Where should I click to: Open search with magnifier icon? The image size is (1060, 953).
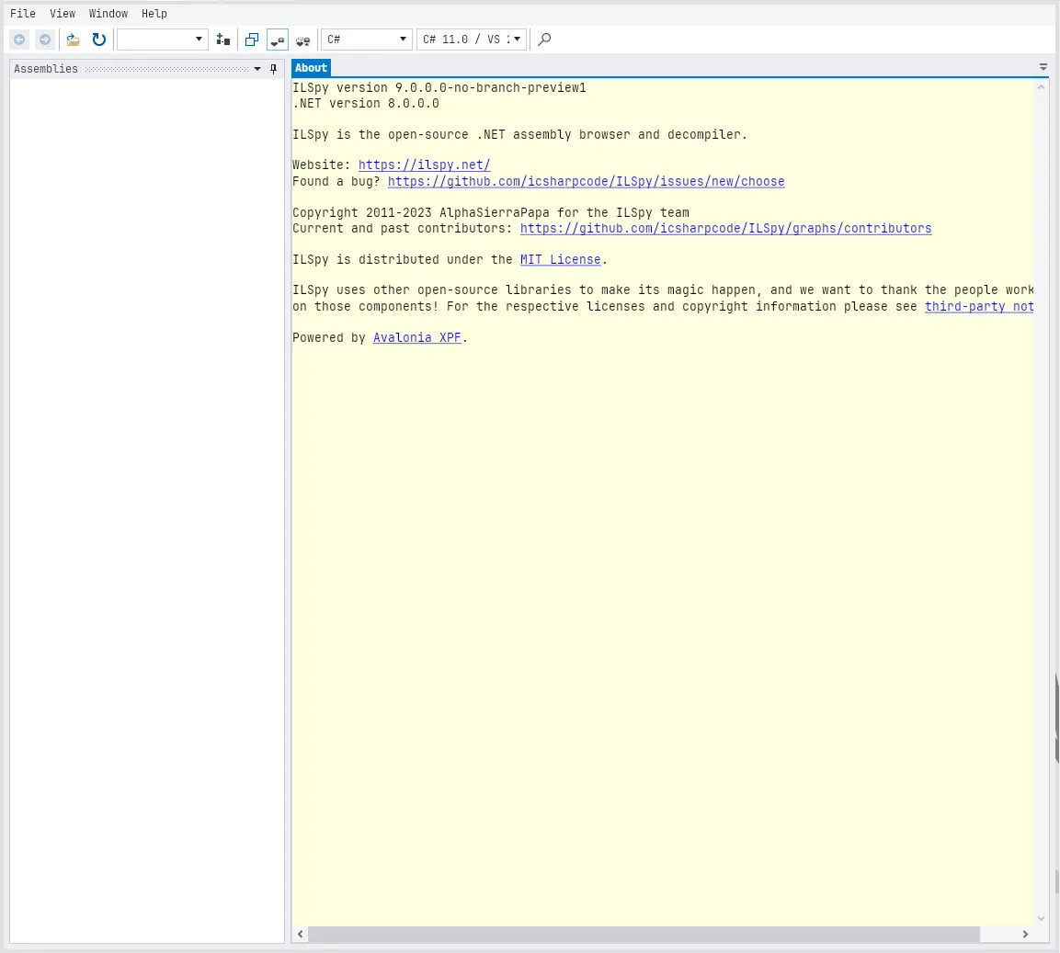tap(544, 40)
